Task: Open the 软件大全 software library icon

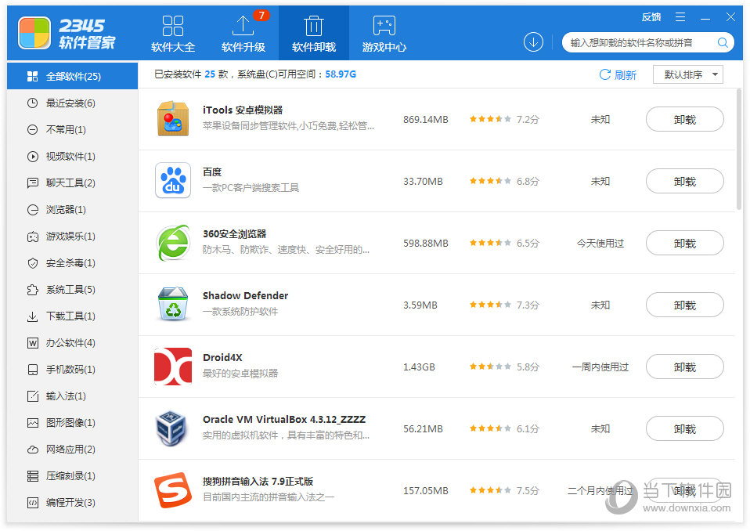Action: 172,33
